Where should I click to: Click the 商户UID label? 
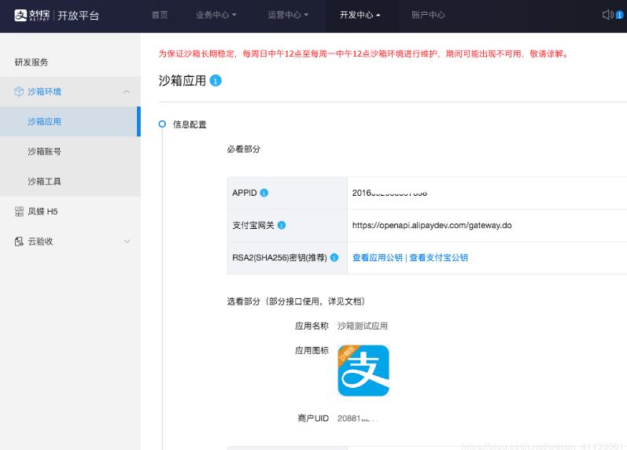(x=313, y=419)
